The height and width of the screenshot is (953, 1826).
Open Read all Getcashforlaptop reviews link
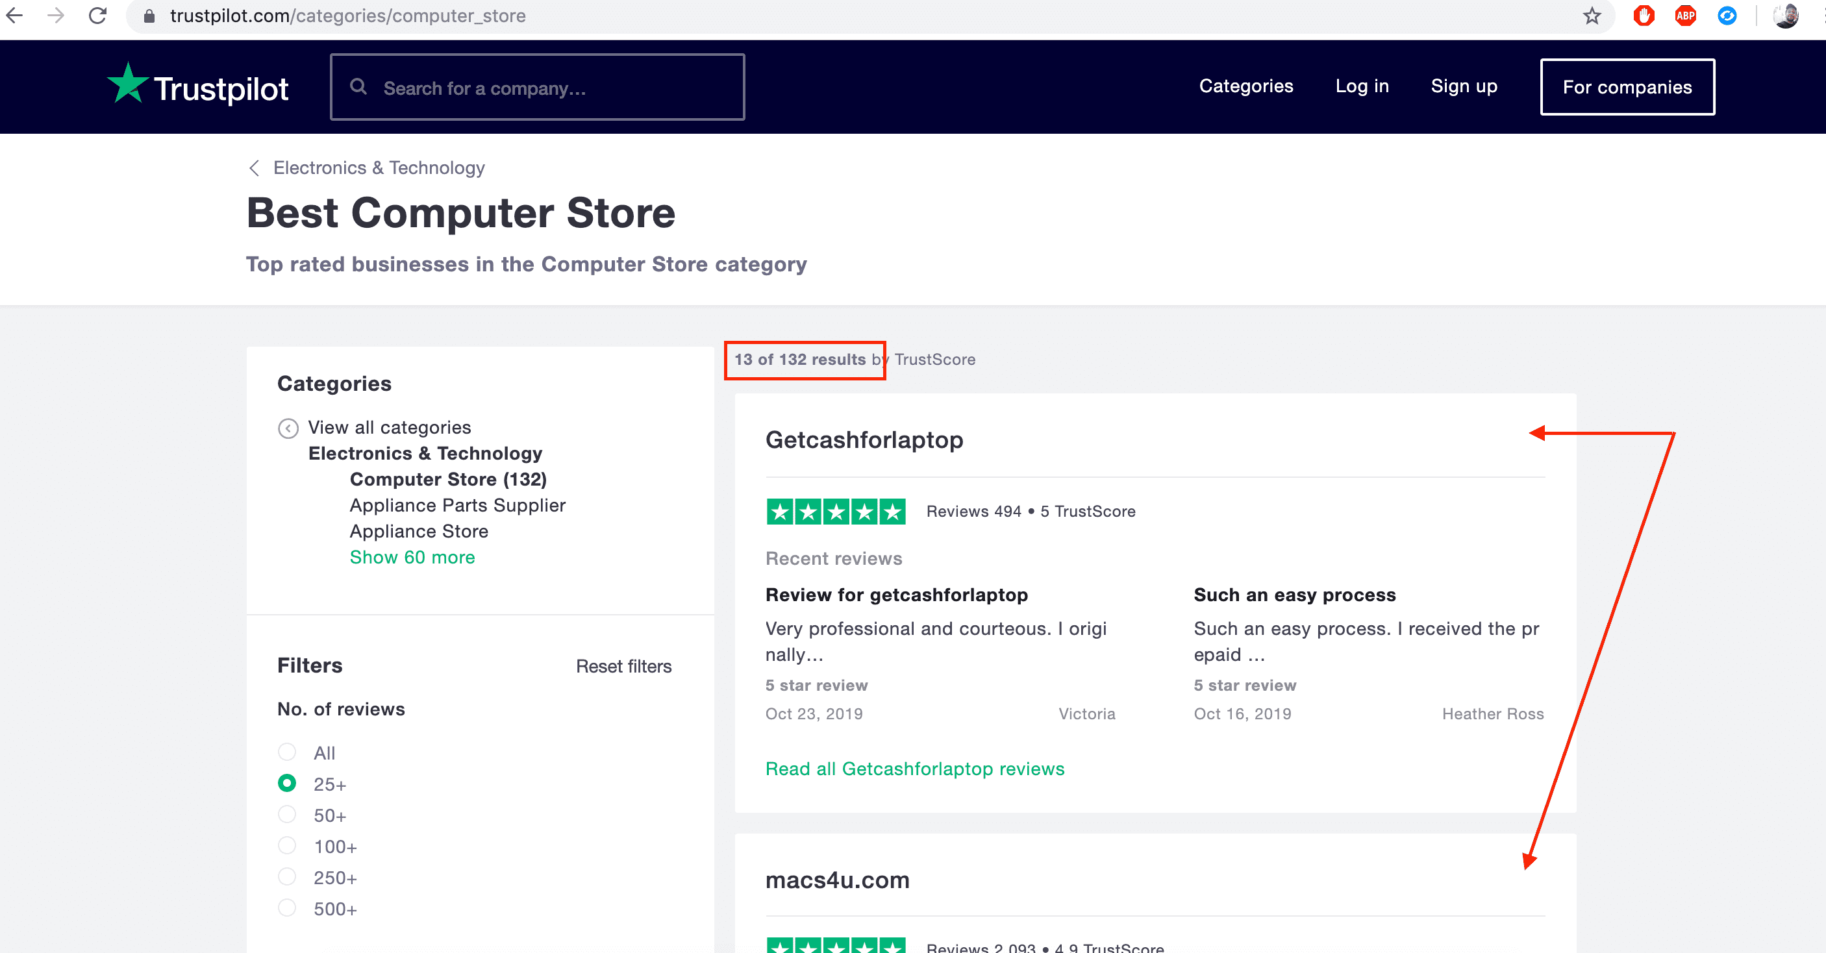[x=914, y=769]
